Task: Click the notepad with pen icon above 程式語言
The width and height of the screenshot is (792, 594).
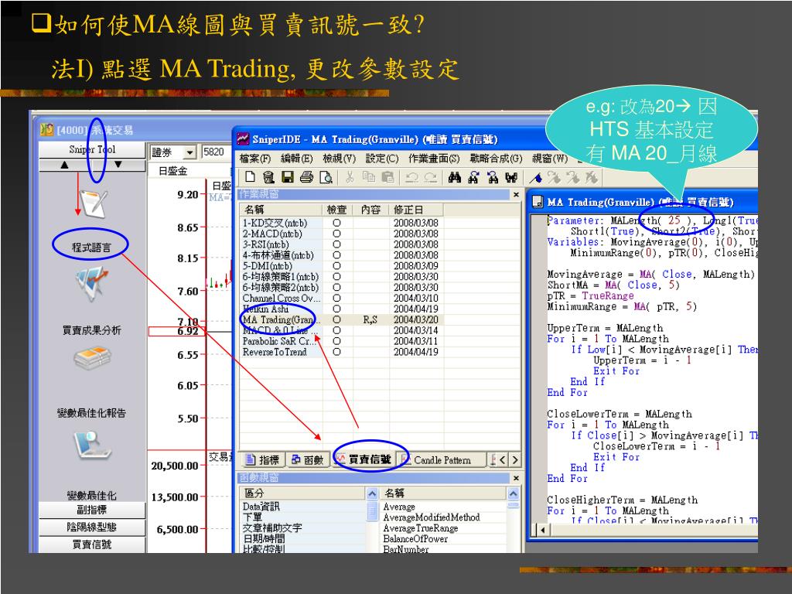Action: [x=94, y=203]
